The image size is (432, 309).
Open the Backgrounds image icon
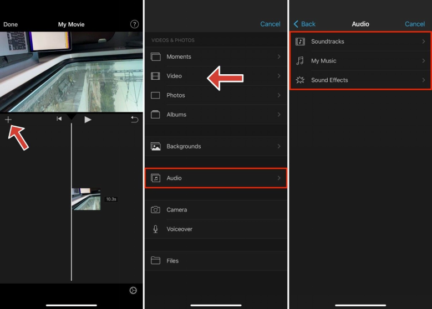pyautogui.click(x=155, y=146)
